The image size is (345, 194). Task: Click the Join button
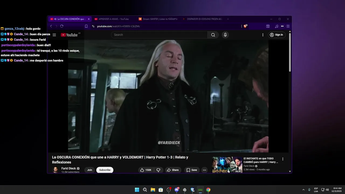click(x=89, y=170)
